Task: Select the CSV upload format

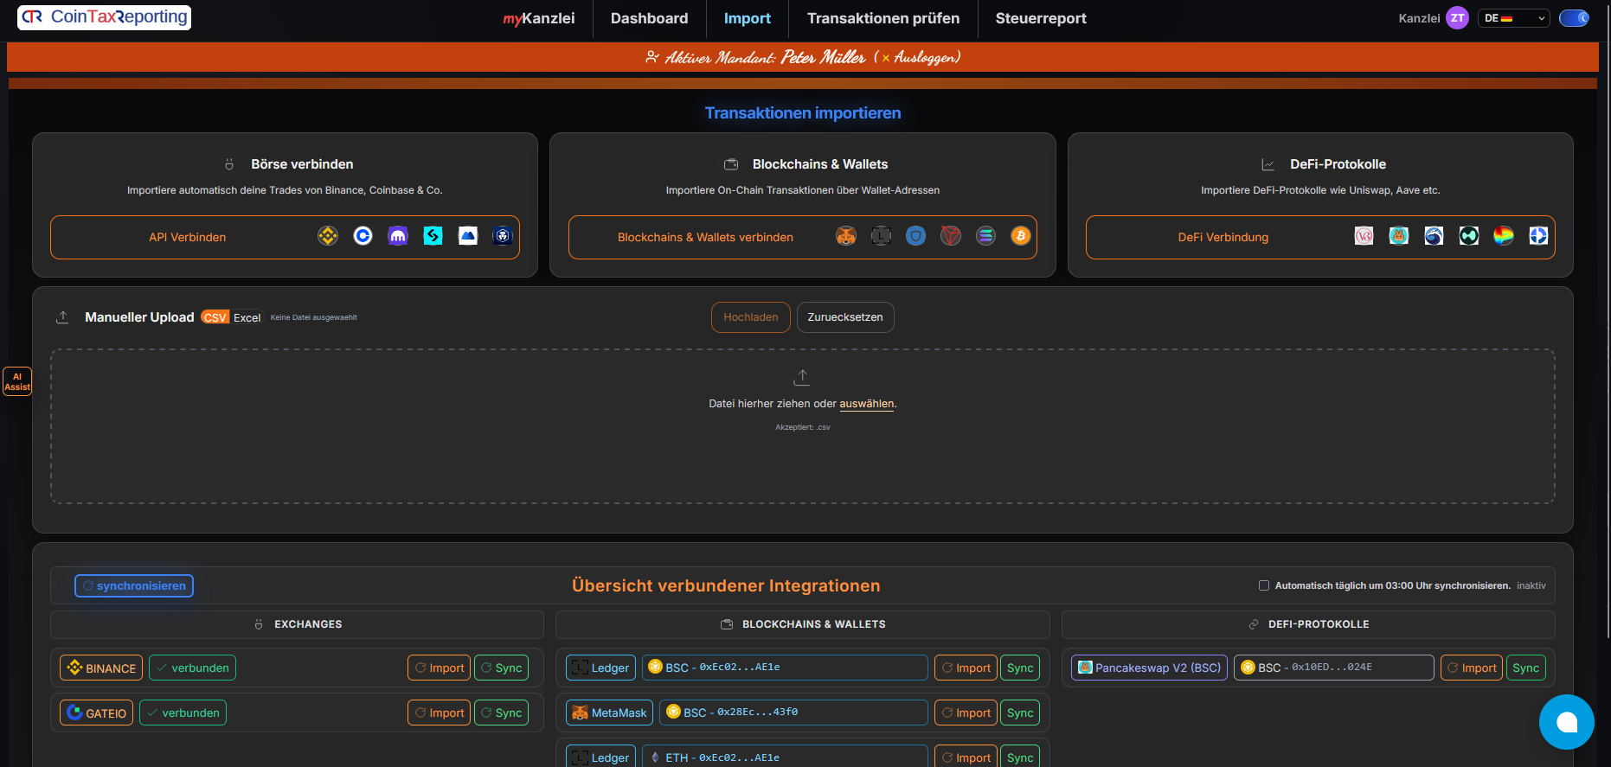Action: pos(215,317)
